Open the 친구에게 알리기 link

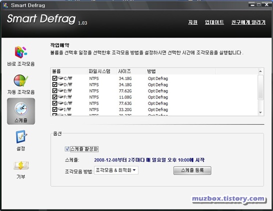248,22
